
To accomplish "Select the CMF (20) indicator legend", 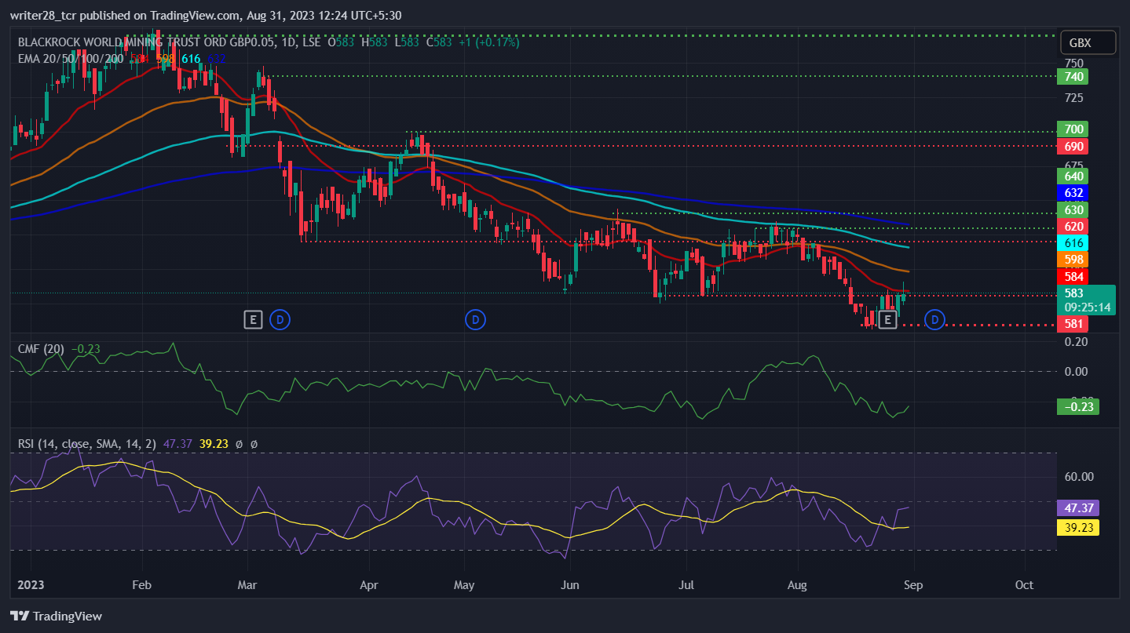I will (x=42, y=348).
